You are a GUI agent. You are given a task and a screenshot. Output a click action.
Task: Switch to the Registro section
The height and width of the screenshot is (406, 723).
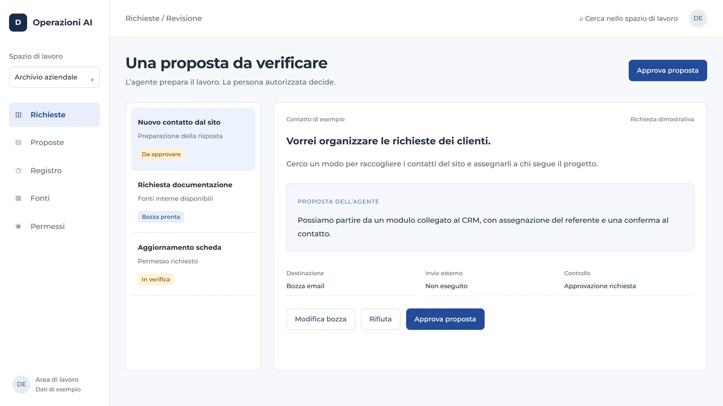click(54, 170)
